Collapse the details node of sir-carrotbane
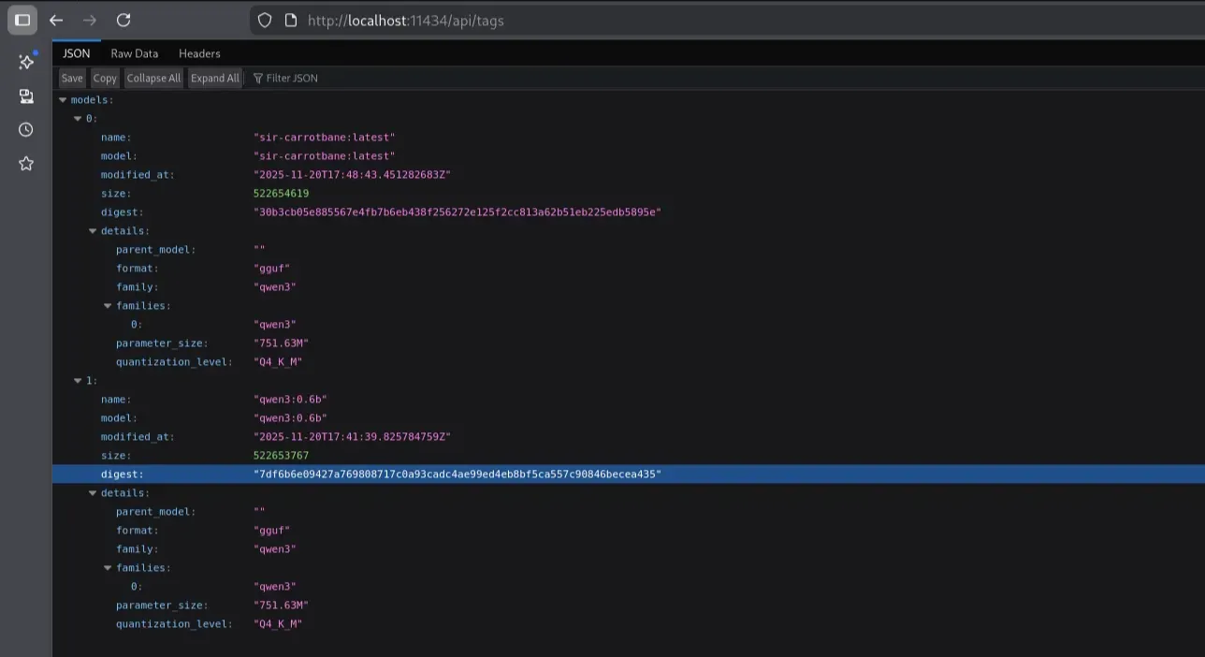 coord(93,231)
